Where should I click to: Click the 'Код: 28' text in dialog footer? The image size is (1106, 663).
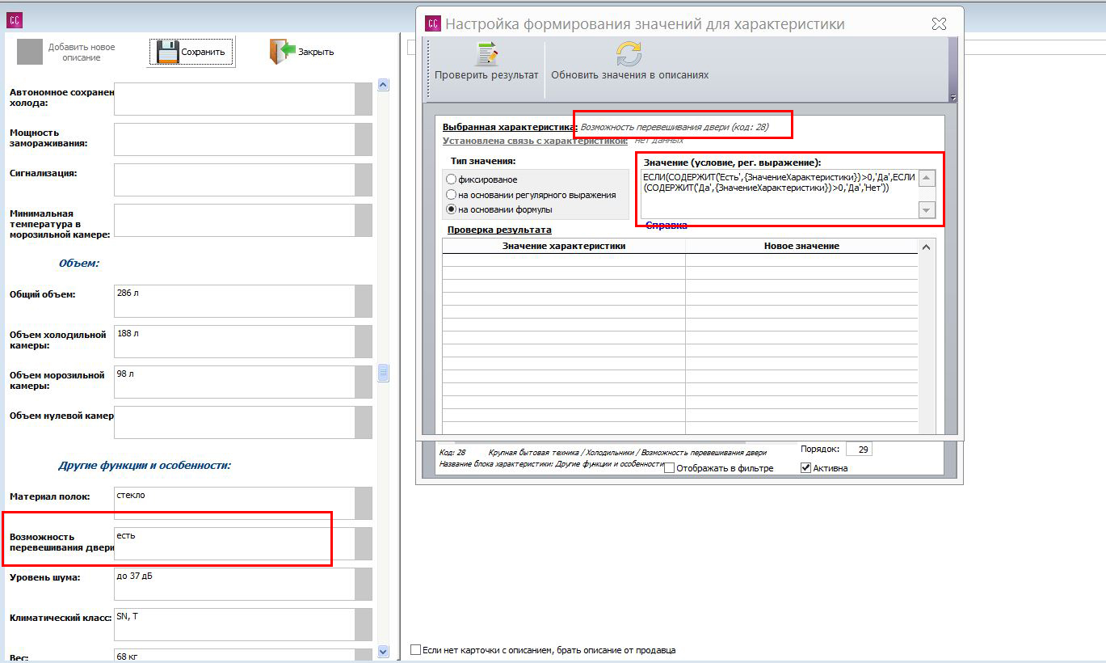click(x=452, y=453)
